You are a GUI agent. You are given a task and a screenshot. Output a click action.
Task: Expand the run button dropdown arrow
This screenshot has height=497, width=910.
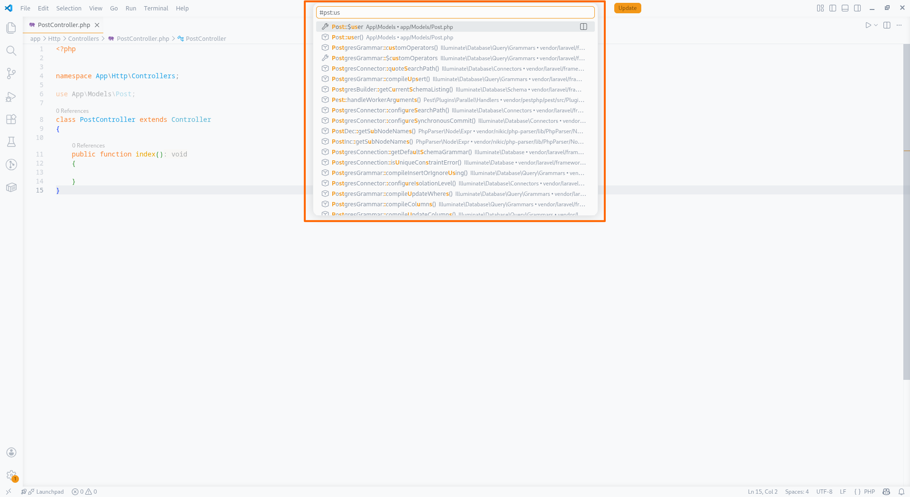tap(876, 25)
